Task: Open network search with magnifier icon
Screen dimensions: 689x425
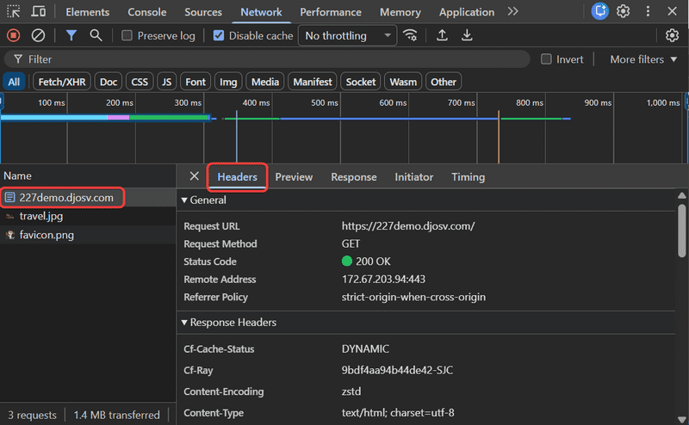Action: tap(96, 35)
